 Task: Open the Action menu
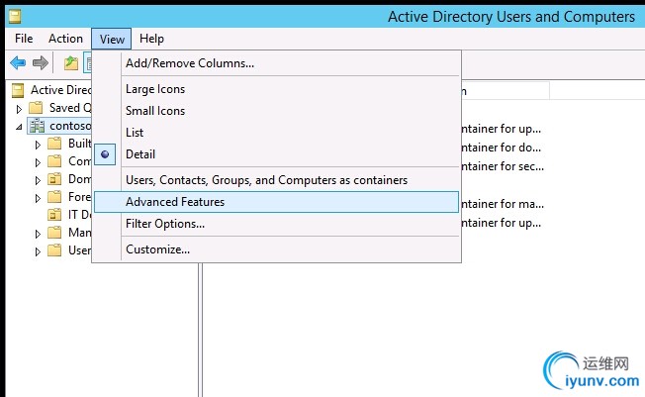65,39
